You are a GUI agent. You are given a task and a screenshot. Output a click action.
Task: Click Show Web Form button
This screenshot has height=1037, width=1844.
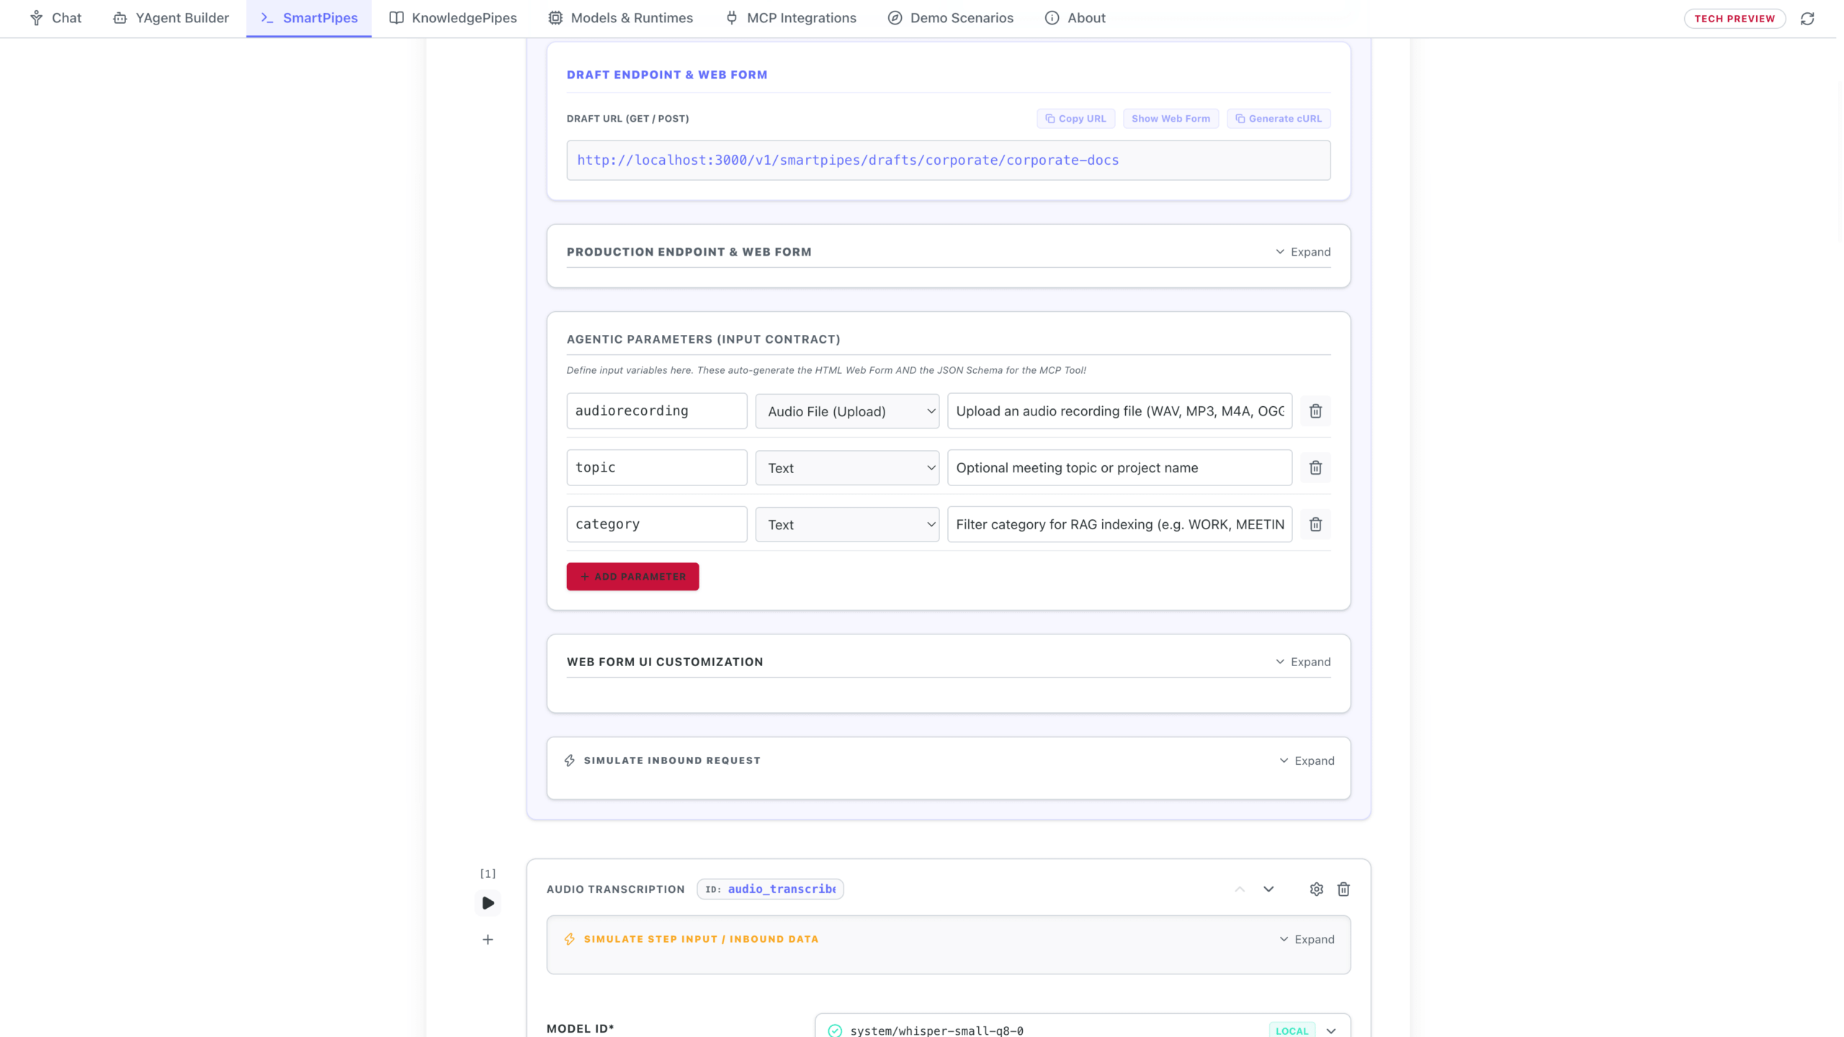coord(1171,119)
